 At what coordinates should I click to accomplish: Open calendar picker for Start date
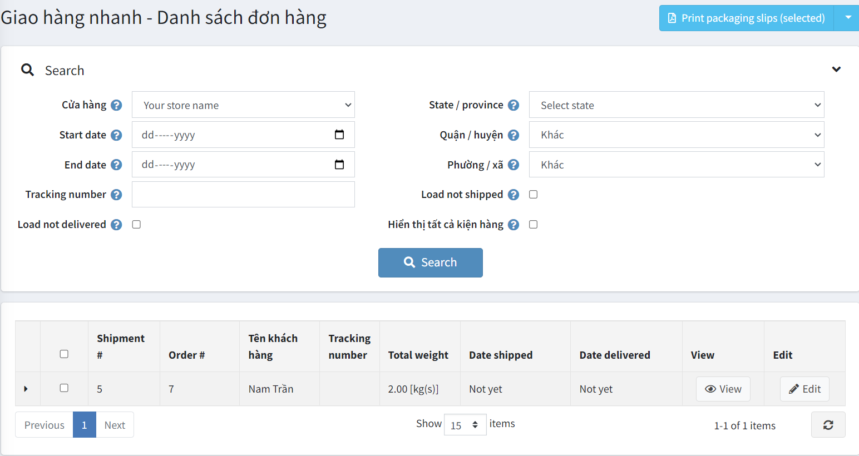[339, 135]
